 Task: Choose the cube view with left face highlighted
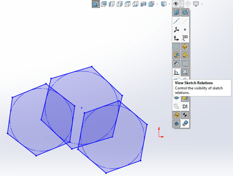point(112,4)
